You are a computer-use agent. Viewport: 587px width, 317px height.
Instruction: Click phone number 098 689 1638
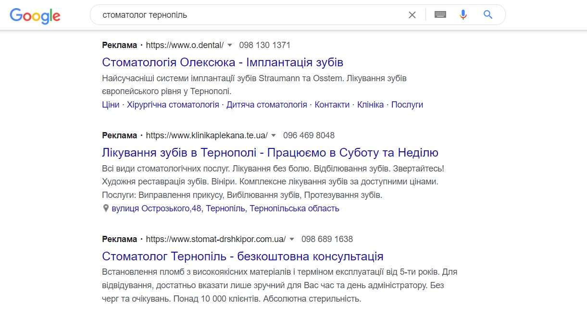[x=327, y=239]
